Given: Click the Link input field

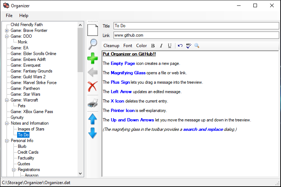Looking at the screenshot, I should tap(196, 35).
